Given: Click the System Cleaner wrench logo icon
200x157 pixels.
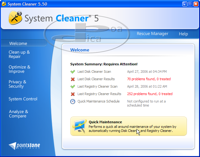Looking at the screenshot, I should (x=15, y=17).
